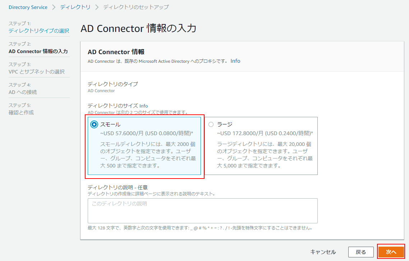Open ディレクトリ from the breadcrumb trail
Screen dimensions: 409x261
(x=75, y=7)
